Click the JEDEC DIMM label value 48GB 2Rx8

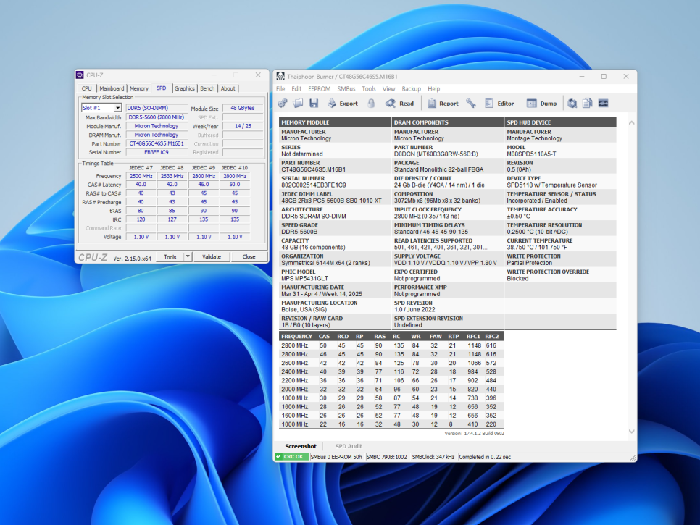[x=331, y=201]
